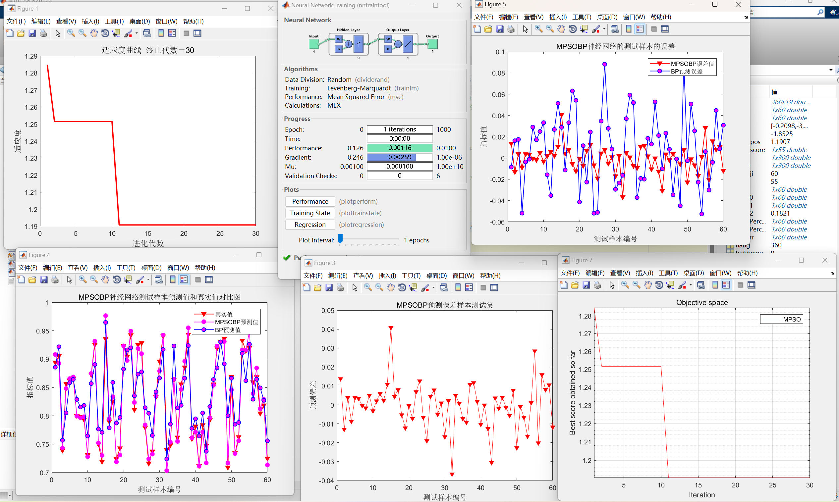Click the Plot Interval slider handle

(340, 239)
